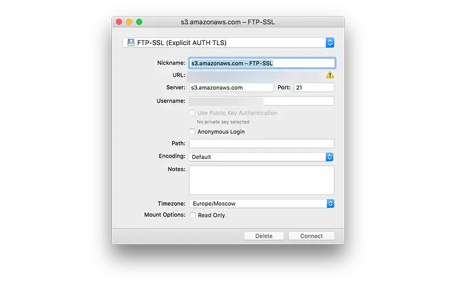This screenshot has height=285, width=457.
Task: Click the Timezone dropdown blue arrows
Action: (330, 203)
